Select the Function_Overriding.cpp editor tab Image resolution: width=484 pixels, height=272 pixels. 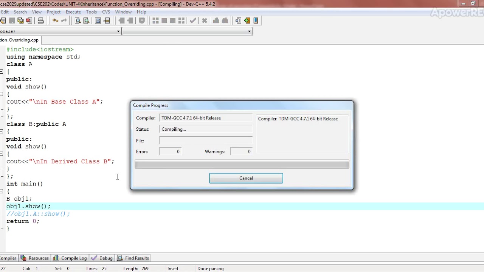[20, 40]
